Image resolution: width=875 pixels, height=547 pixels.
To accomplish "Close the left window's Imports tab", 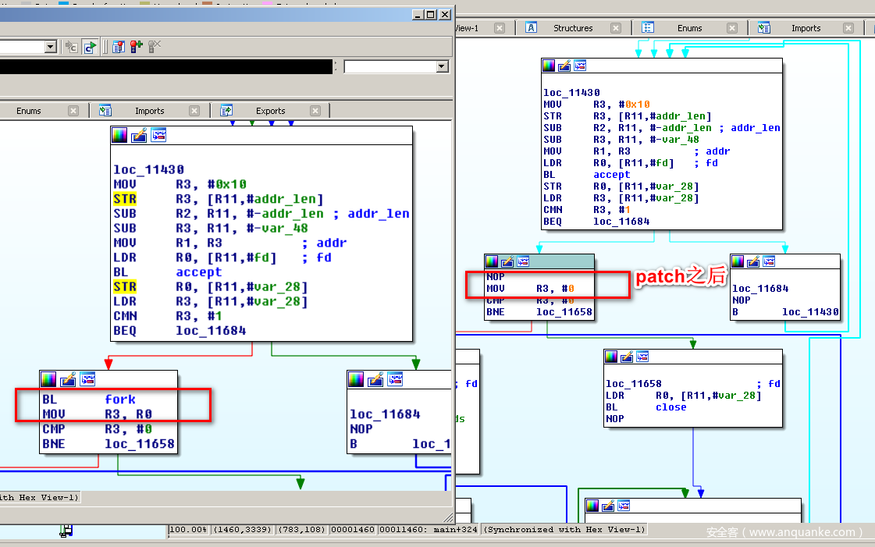I will pyautogui.click(x=194, y=111).
